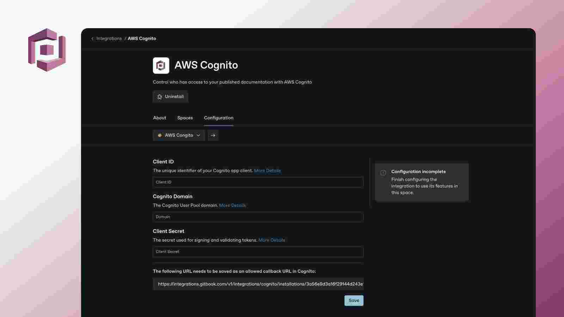Focus the Client ID input field
The image size is (564, 317).
click(x=258, y=182)
